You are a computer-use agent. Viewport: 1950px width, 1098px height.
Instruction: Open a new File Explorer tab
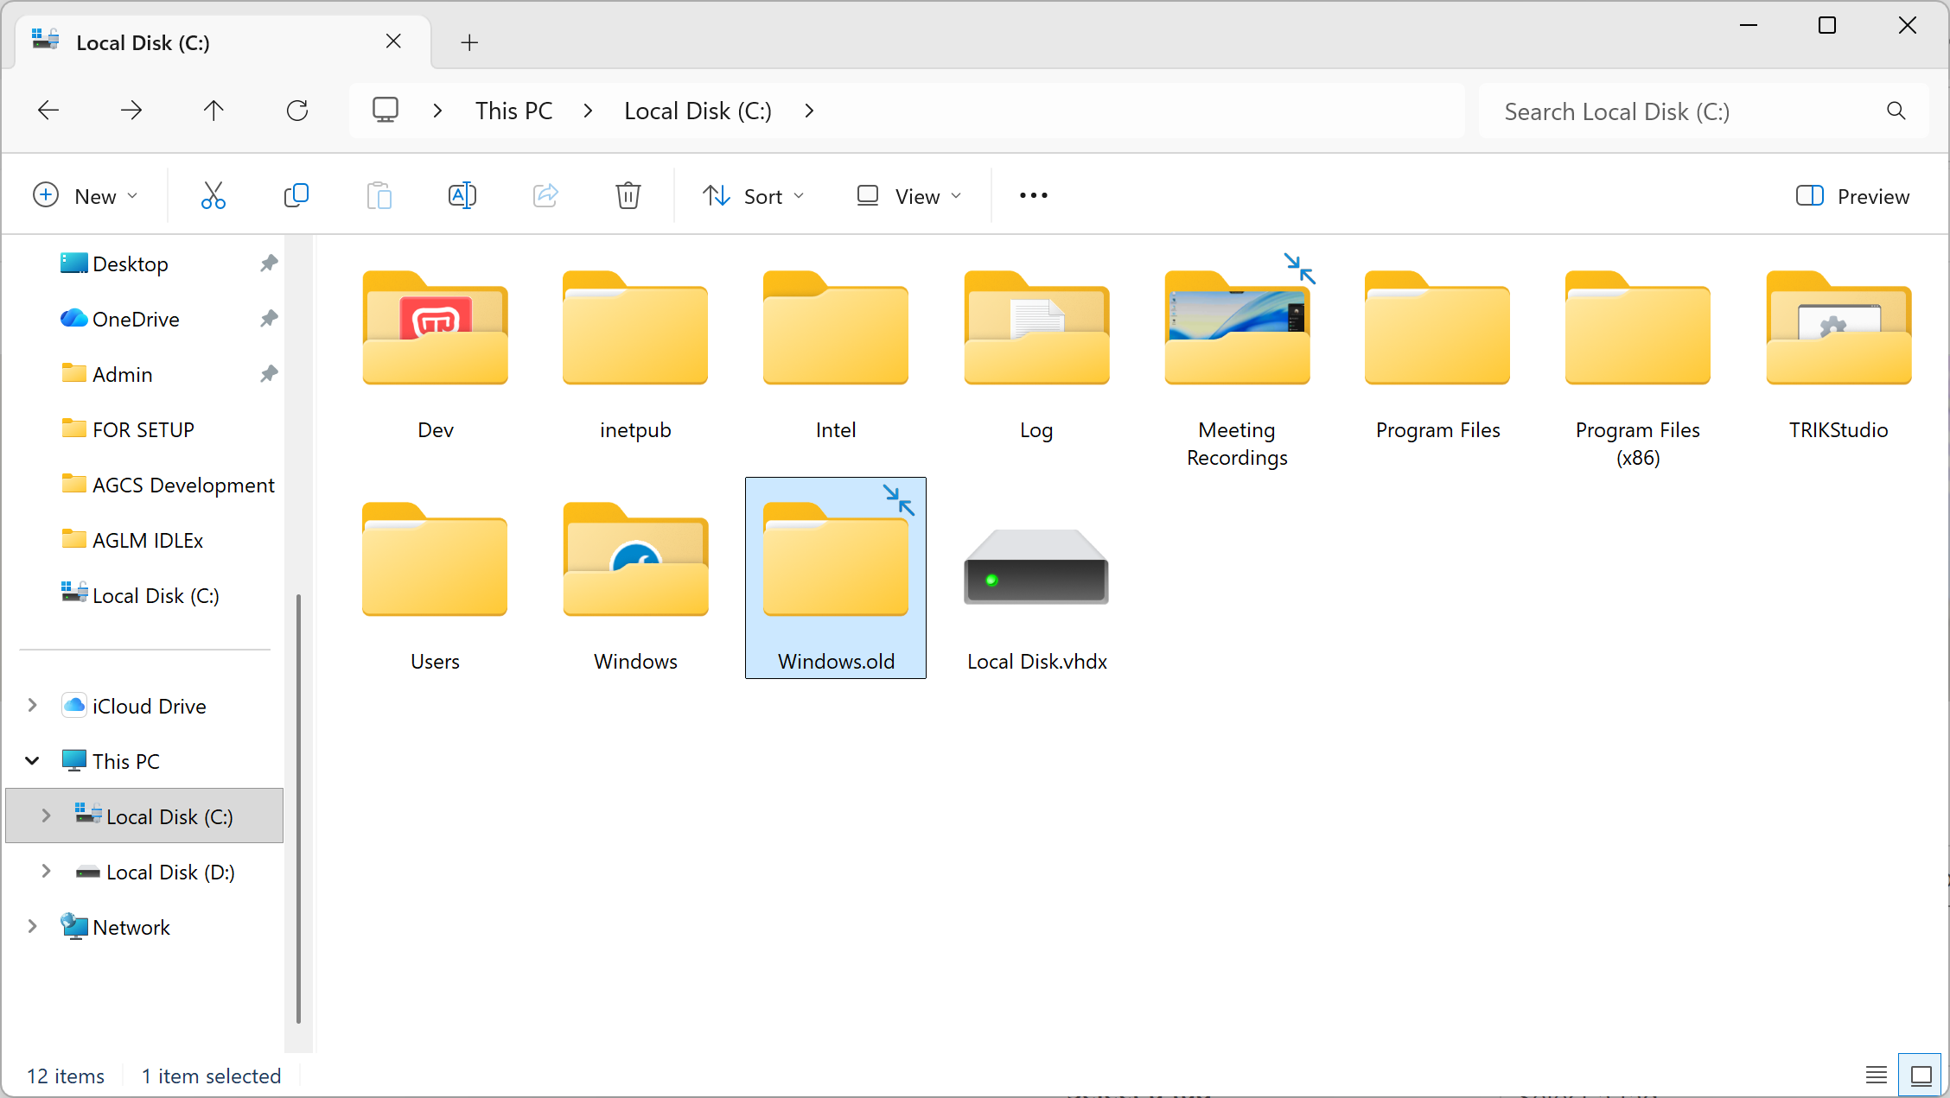[x=468, y=41]
